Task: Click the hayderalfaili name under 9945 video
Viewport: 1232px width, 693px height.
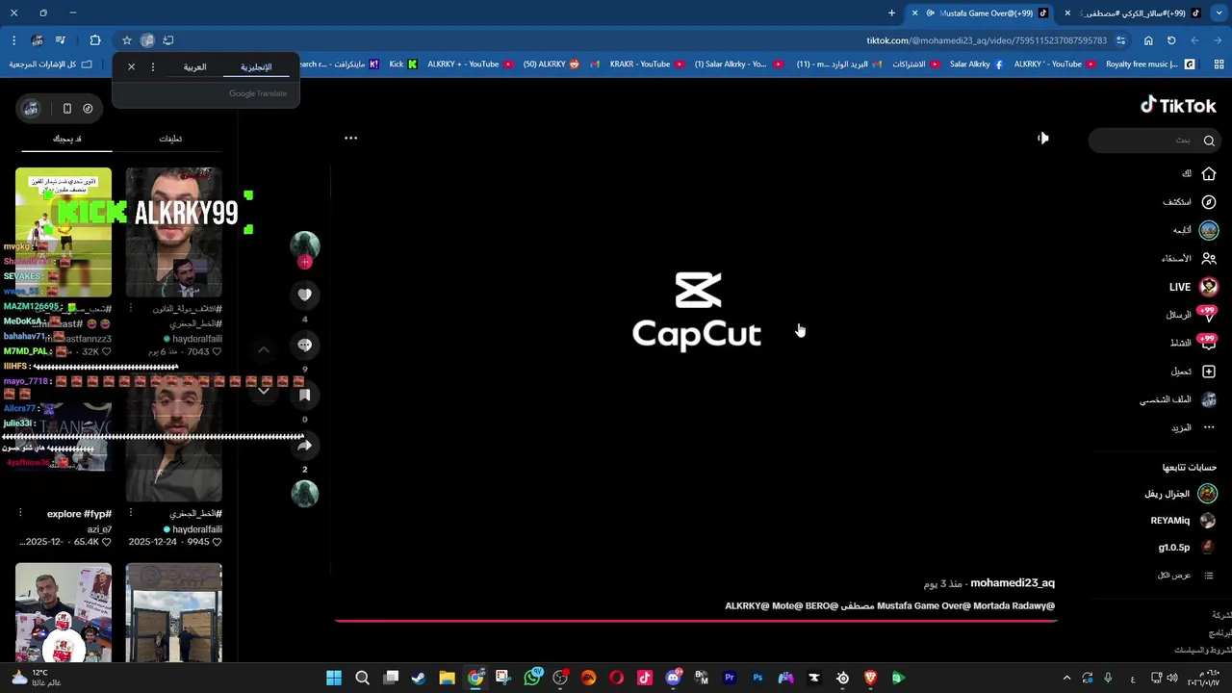Action: pyautogui.click(x=197, y=529)
